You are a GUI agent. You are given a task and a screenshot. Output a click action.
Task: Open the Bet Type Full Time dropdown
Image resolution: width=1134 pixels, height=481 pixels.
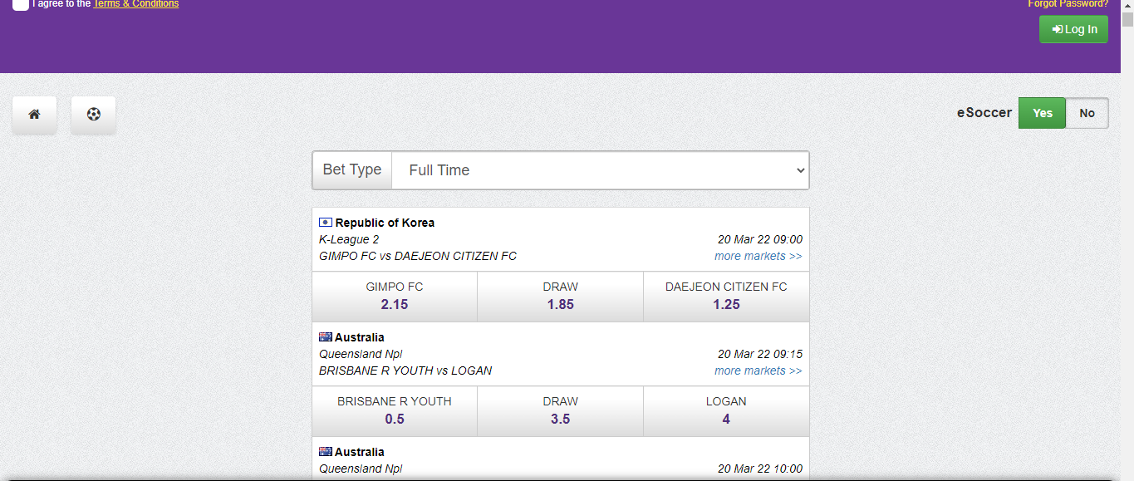point(600,170)
